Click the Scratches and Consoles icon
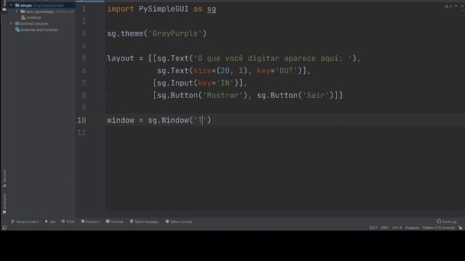 pyautogui.click(x=17, y=30)
